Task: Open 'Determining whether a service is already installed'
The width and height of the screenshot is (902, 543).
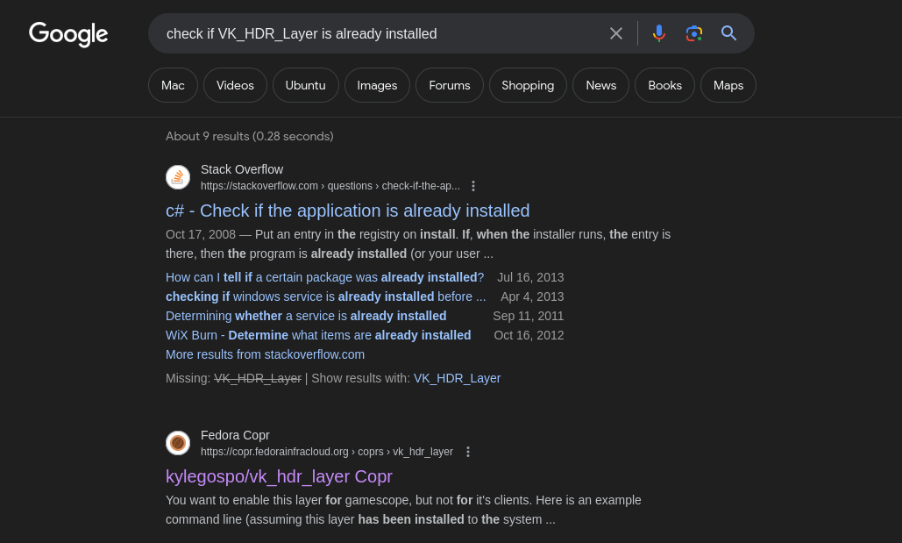Action: point(306,316)
